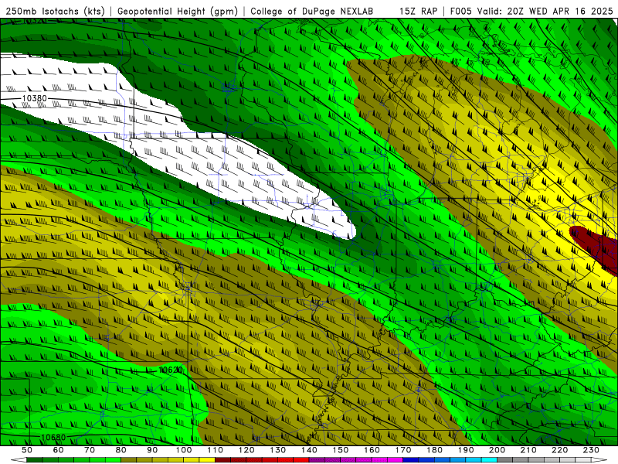The height and width of the screenshot is (464, 618).
Task: Click the 230 tick label on colorbar
Action: click(x=591, y=450)
